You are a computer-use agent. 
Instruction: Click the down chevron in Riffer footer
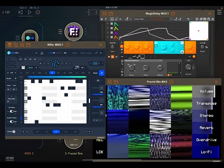[x=85, y=132]
